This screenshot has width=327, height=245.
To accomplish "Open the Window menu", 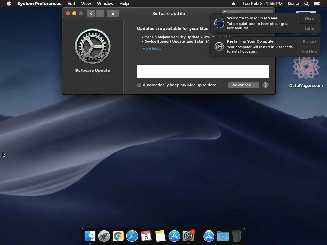I will point(105,4).
